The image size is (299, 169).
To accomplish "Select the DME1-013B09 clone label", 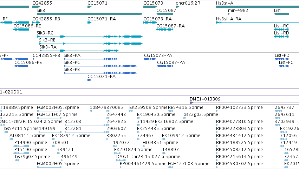I will point(205,99).
